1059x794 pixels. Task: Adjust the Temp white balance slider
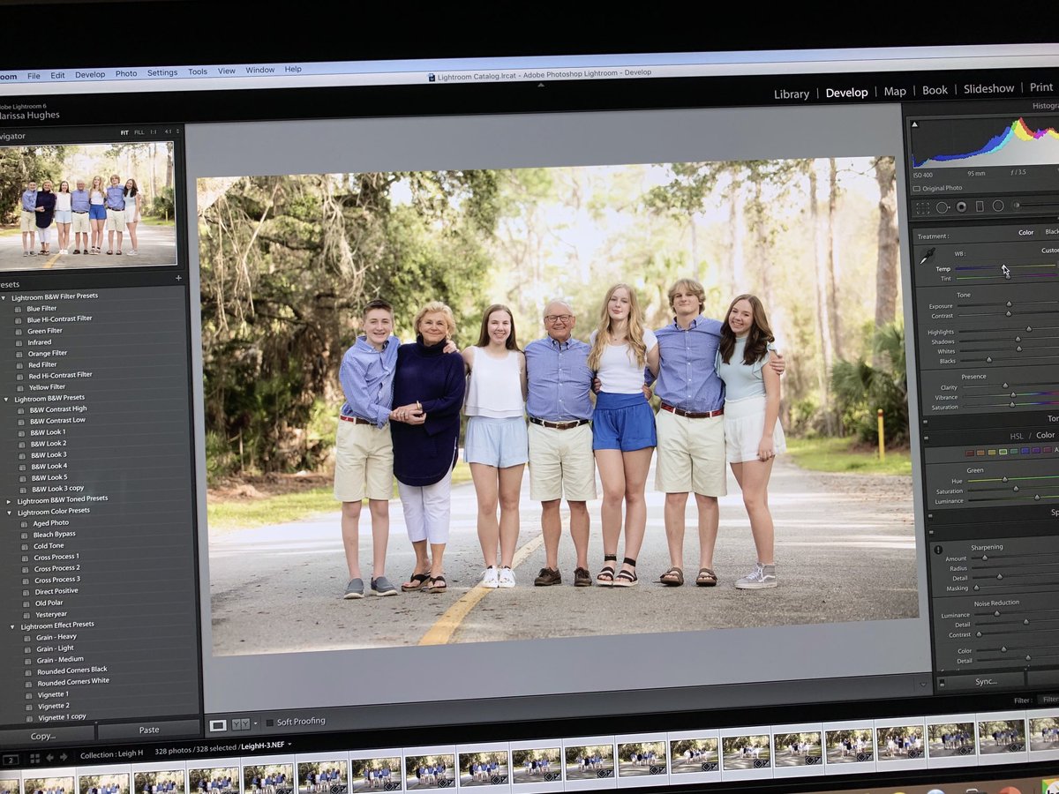[x=1005, y=266]
